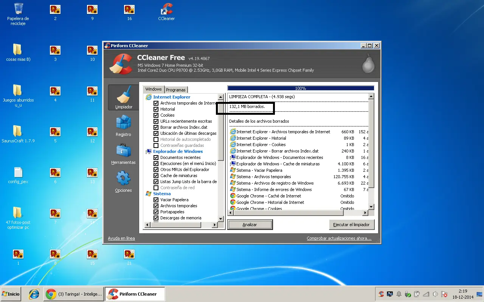Screen dimensions: 484x302
Task: Click the show desktop button
Action: 480,294
